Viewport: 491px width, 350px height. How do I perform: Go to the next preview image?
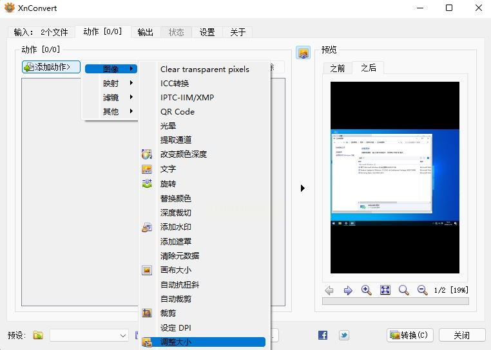pos(348,290)
